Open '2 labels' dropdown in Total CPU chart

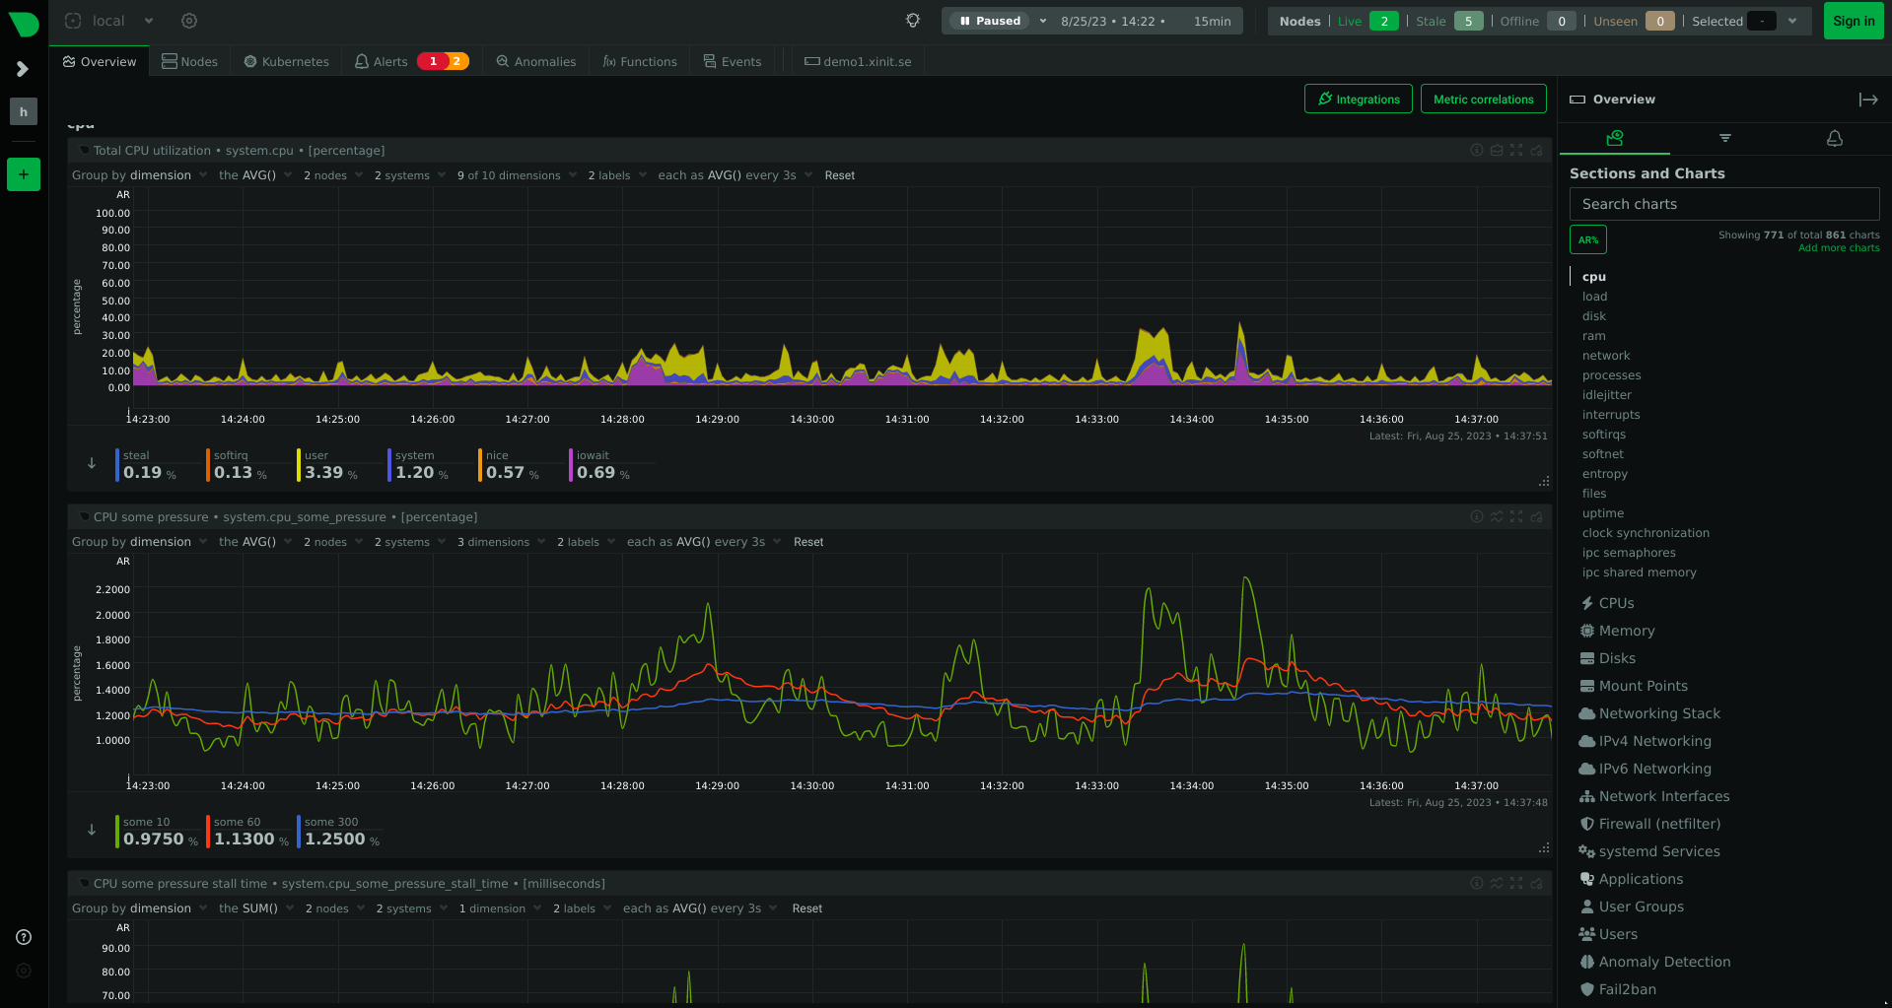[x=617, y=175]
